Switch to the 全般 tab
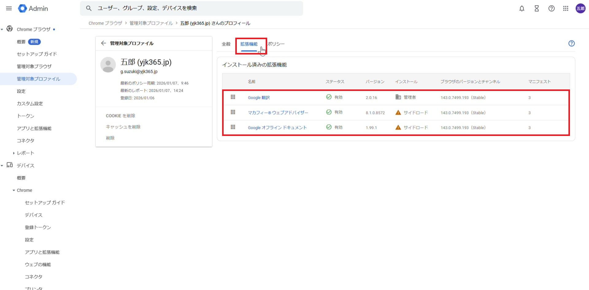Image resolution: width=589 pixels, height=290 pixels. [x=226, y=44]
